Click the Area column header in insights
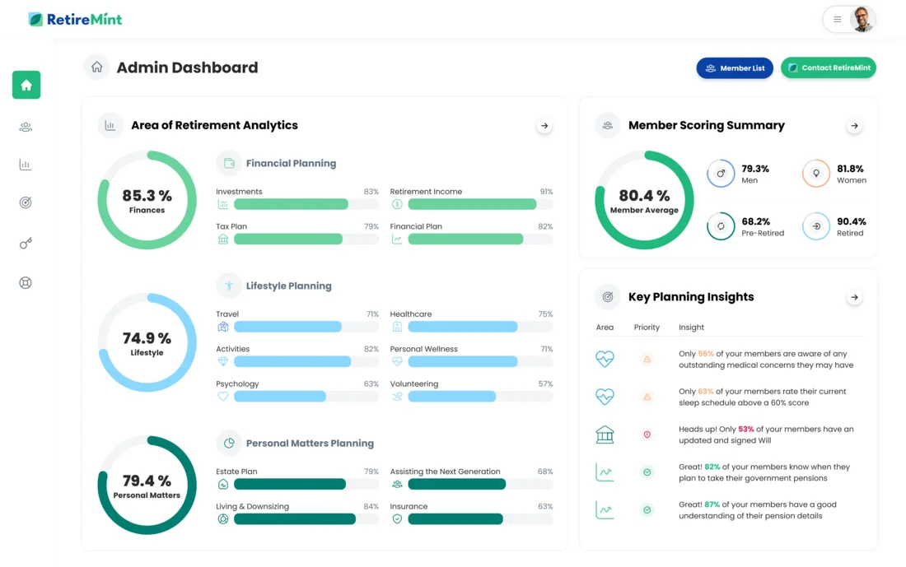 pyautogui.click(x=605, y=328)
